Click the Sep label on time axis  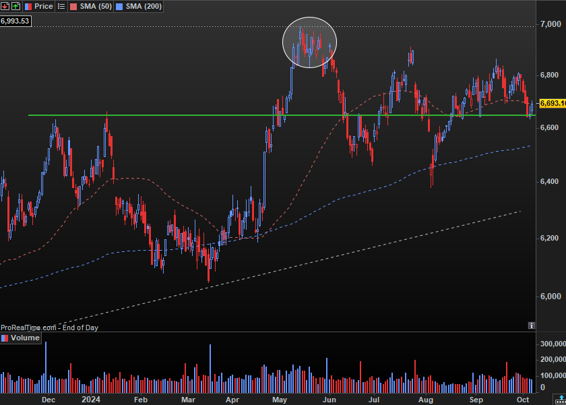476,400
